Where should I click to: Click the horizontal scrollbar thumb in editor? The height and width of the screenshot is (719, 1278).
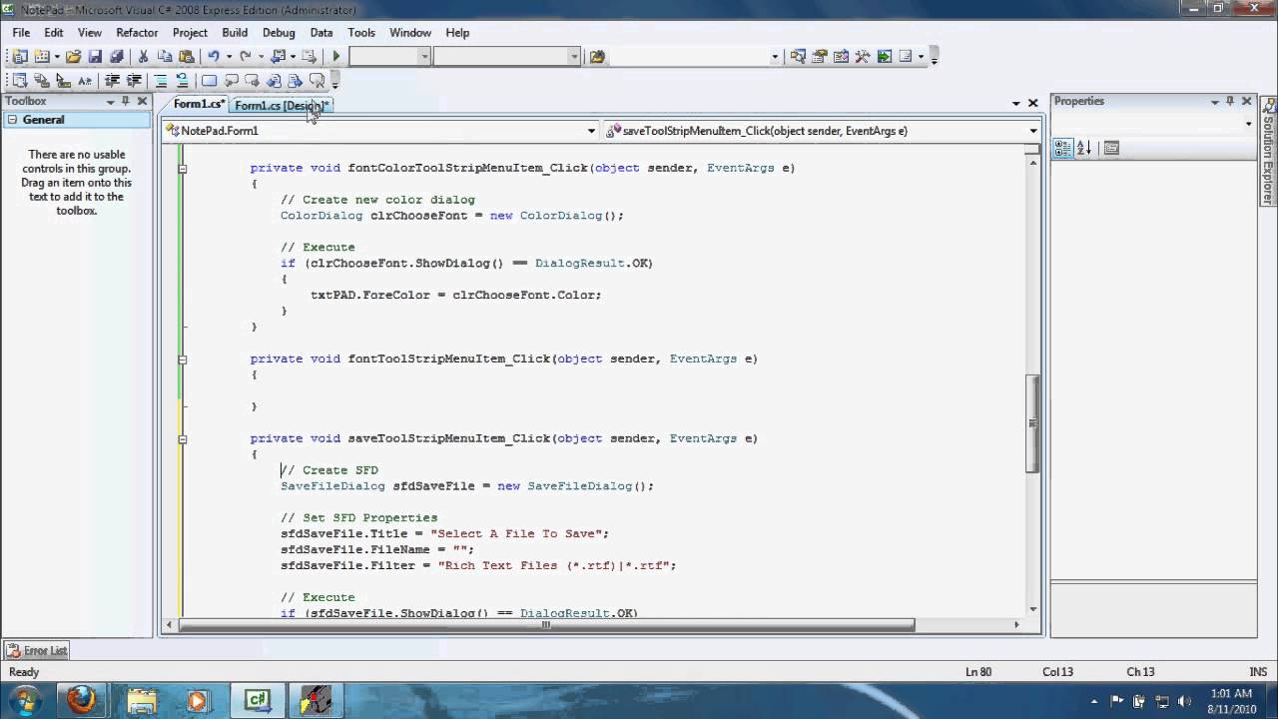click(x=545, y=625)
